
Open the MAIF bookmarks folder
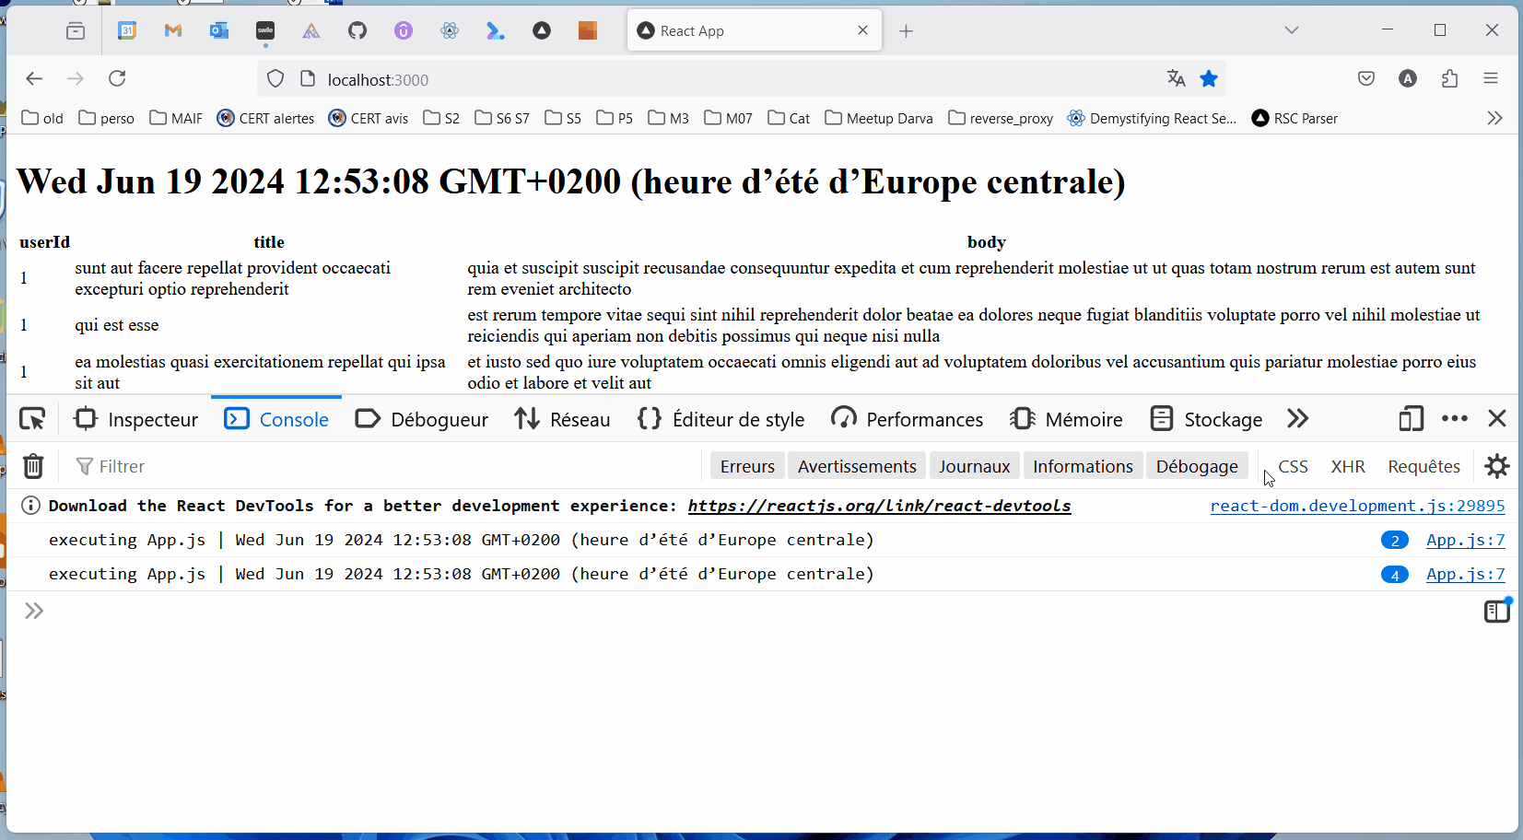(x=176, y=118)
